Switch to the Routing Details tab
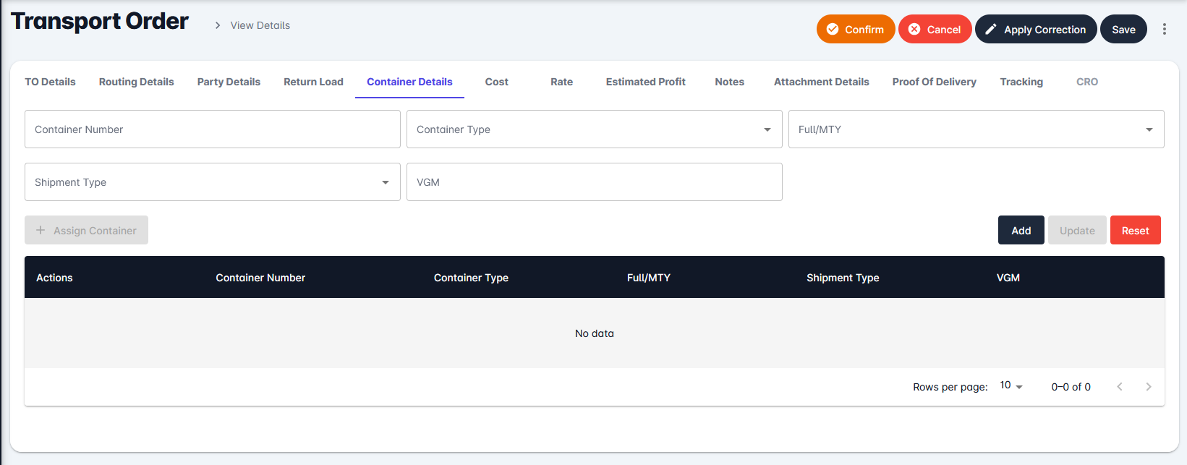 pyautogui.click(x=136, y=82)
